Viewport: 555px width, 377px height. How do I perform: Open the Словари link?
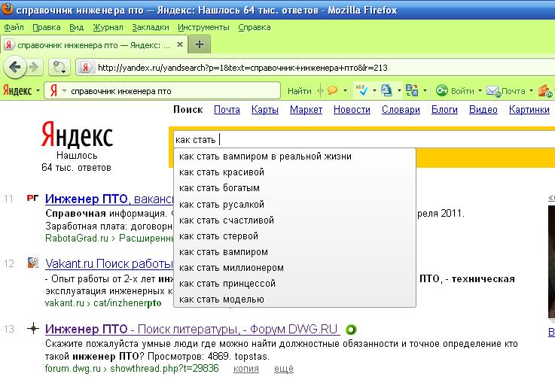(x=401, y=110)
